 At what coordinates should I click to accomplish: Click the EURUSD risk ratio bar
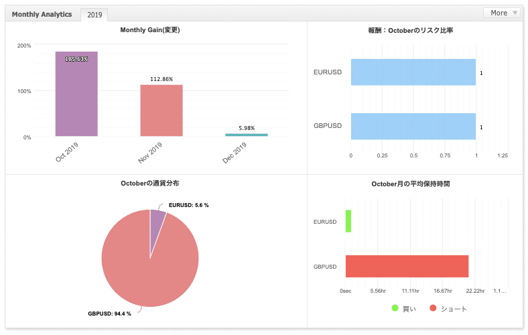click(x=413, y=72)
